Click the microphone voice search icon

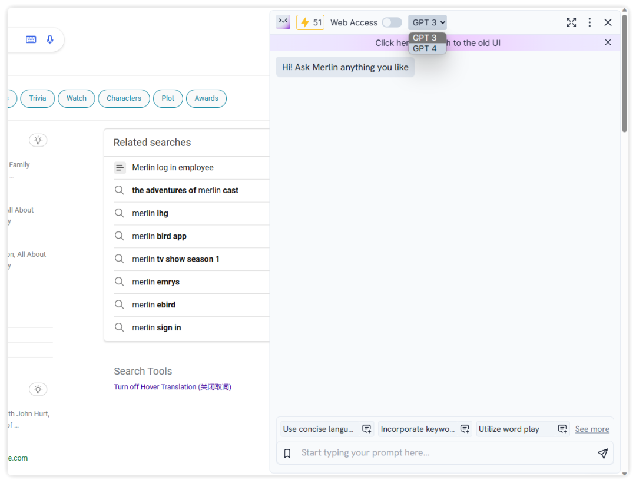(x=50, y=39)
